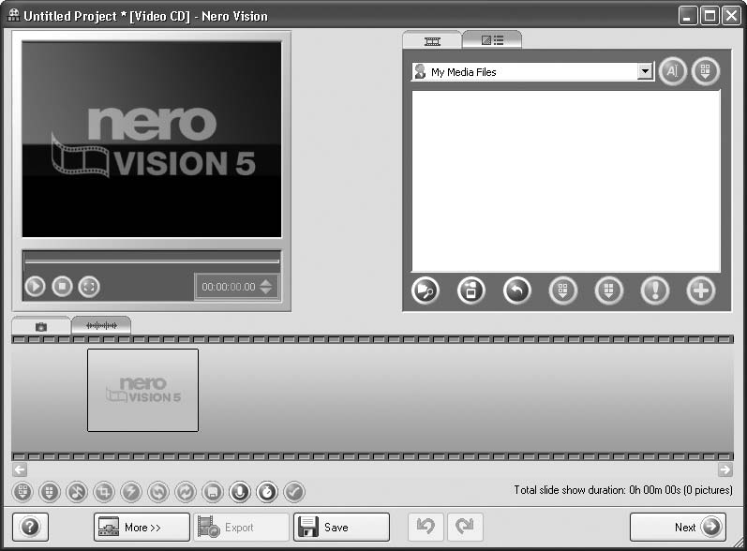Click the exclamation mark info icon
The height and width of the screenshot is (551, 747).
point(654,290)
